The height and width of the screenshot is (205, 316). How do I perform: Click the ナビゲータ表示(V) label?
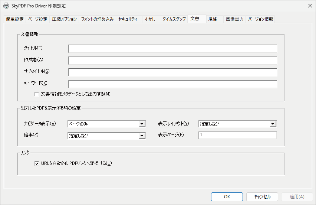[40, 124]
